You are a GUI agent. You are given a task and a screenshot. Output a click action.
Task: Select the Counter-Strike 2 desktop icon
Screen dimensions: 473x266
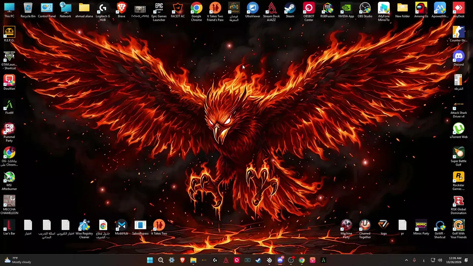(459, 36)
